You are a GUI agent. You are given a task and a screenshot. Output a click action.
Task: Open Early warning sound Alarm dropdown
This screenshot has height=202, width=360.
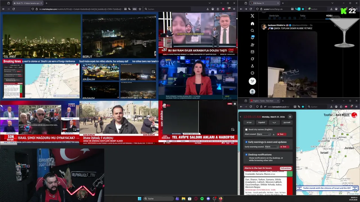272,147
